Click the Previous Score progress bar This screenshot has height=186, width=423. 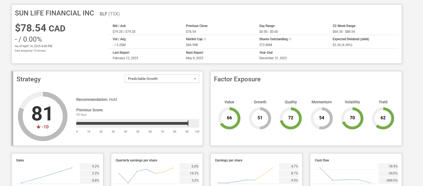[138, 123]
